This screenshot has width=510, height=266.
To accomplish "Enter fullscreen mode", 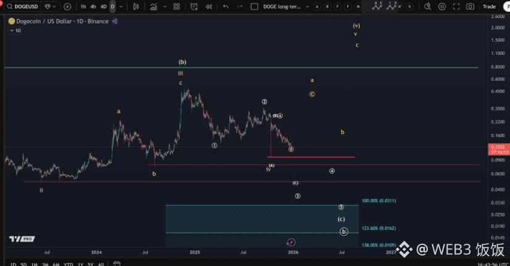I will point(456,7).
